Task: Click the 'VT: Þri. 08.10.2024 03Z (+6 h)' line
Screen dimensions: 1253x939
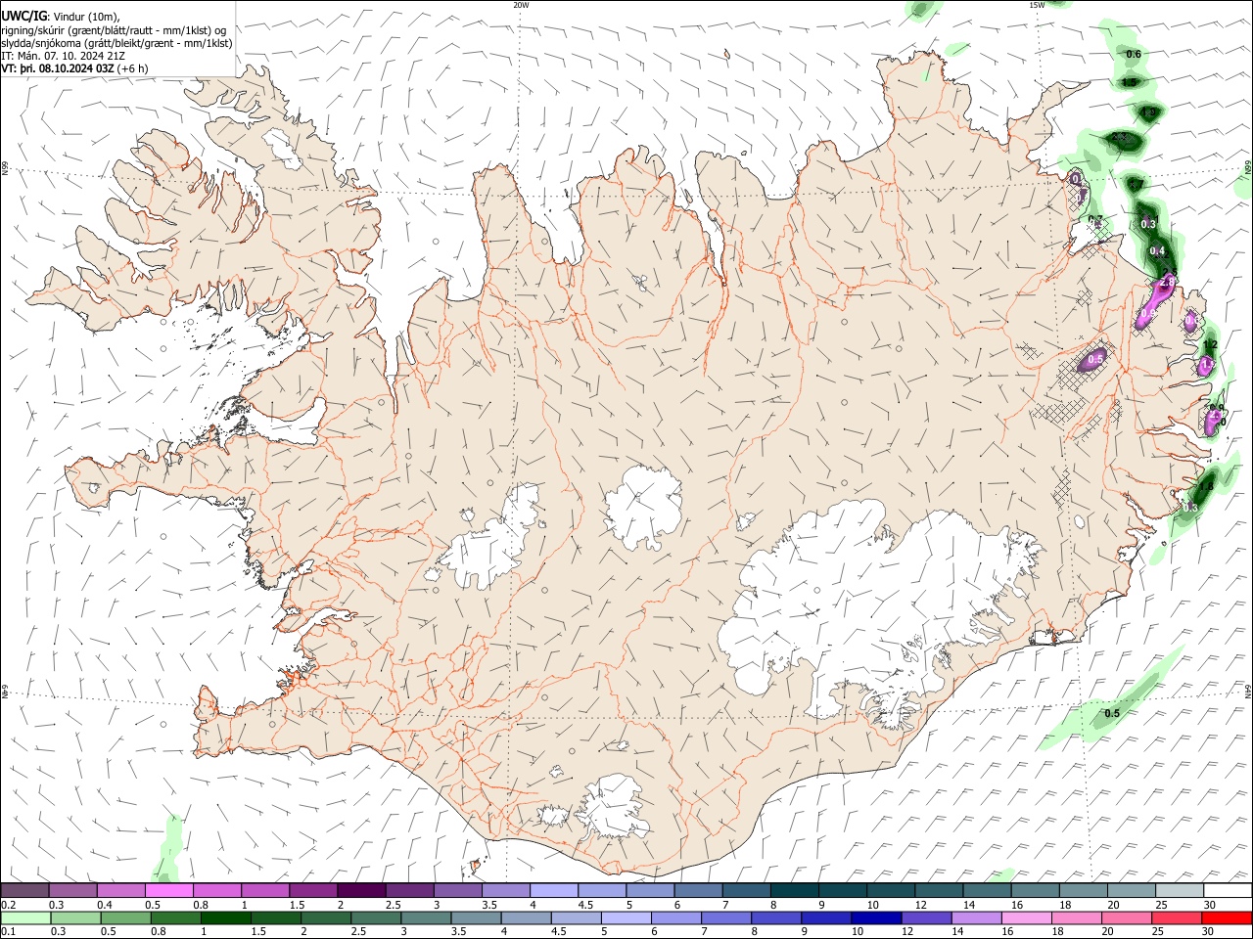Action: tap(75, 68)
